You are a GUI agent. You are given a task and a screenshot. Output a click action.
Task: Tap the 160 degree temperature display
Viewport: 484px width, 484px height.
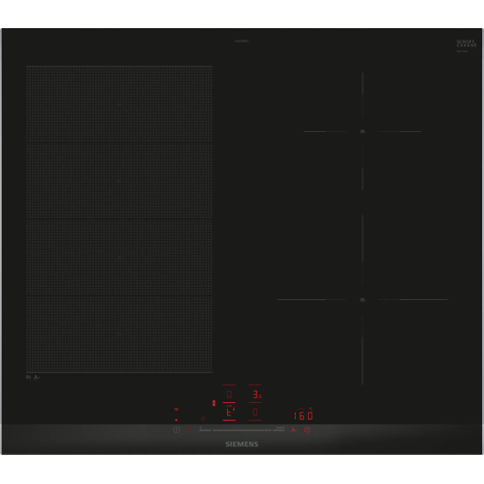point(304,415)
